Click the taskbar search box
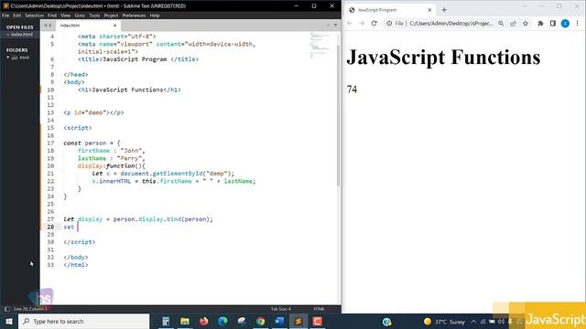Screen dimensions: 586x329 coord(83,321)
